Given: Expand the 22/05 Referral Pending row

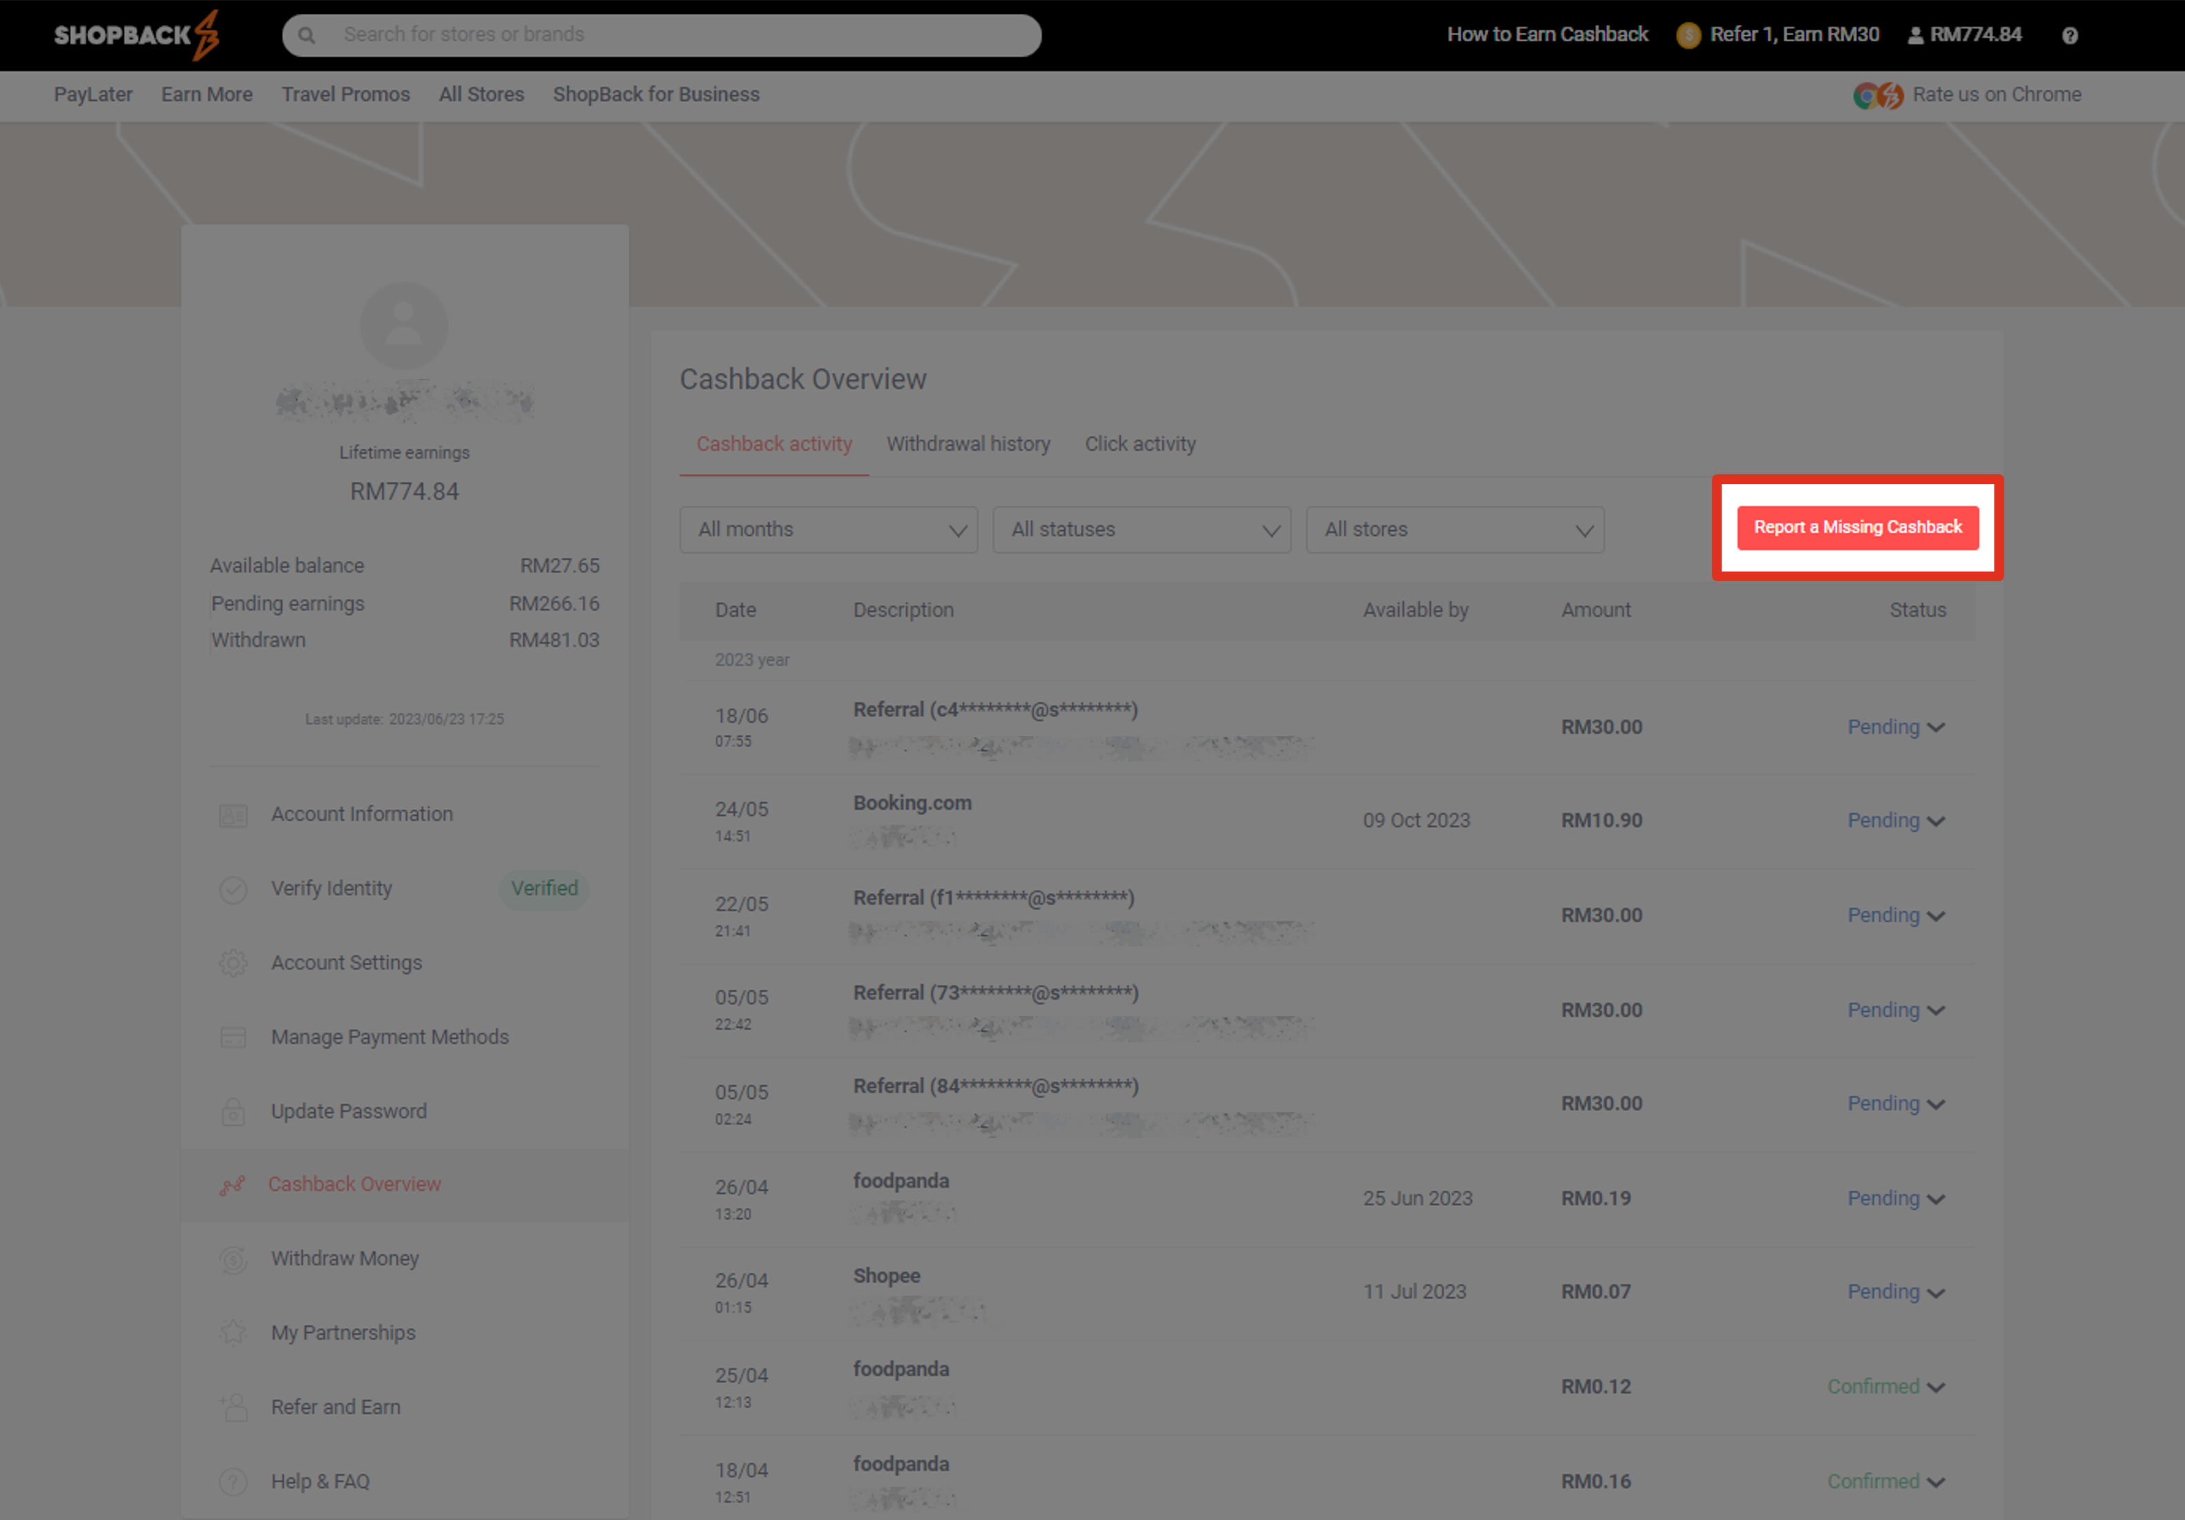Looking at the screenshot, I should click(x=1936, y=916).
